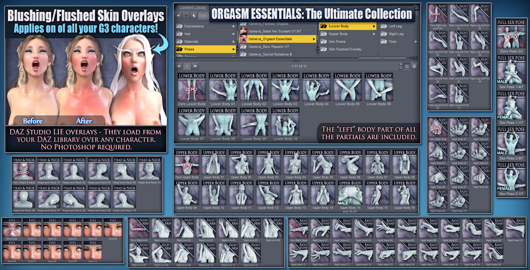Open Xameva_Raw Passion V7 folder
The height and width of the screenshot is (270, 530).
(278, 46)
